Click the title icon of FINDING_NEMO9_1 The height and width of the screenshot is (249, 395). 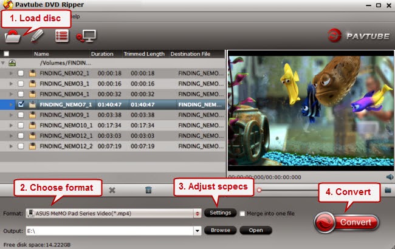click(32, 115)
